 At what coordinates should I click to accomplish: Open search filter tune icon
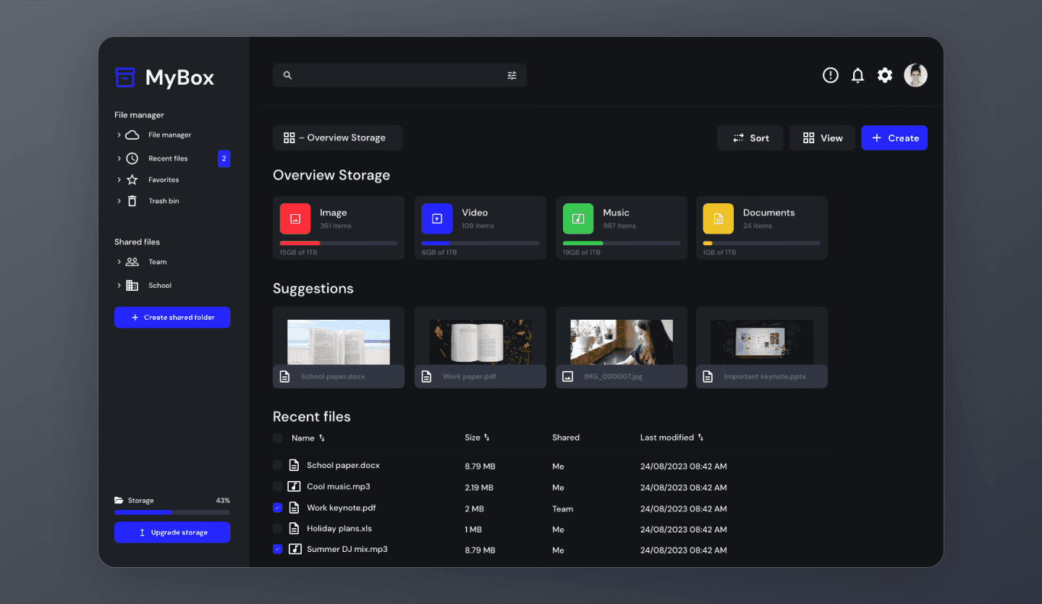pyautogui.click(x=512, y=75)
